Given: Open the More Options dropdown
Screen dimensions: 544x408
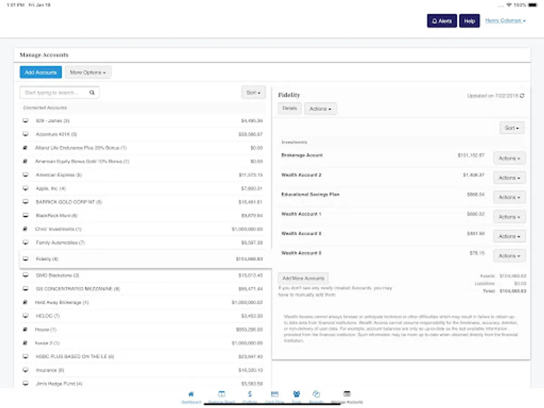Looking at the screenshot, I should (x=88, y=72).
